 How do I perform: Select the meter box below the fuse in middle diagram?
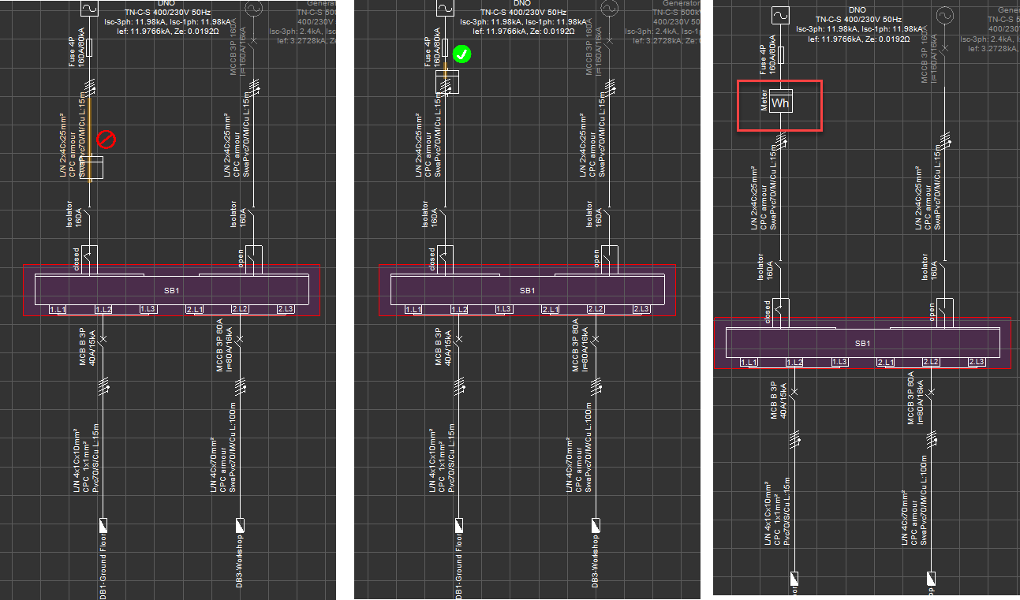pos(447,82)
